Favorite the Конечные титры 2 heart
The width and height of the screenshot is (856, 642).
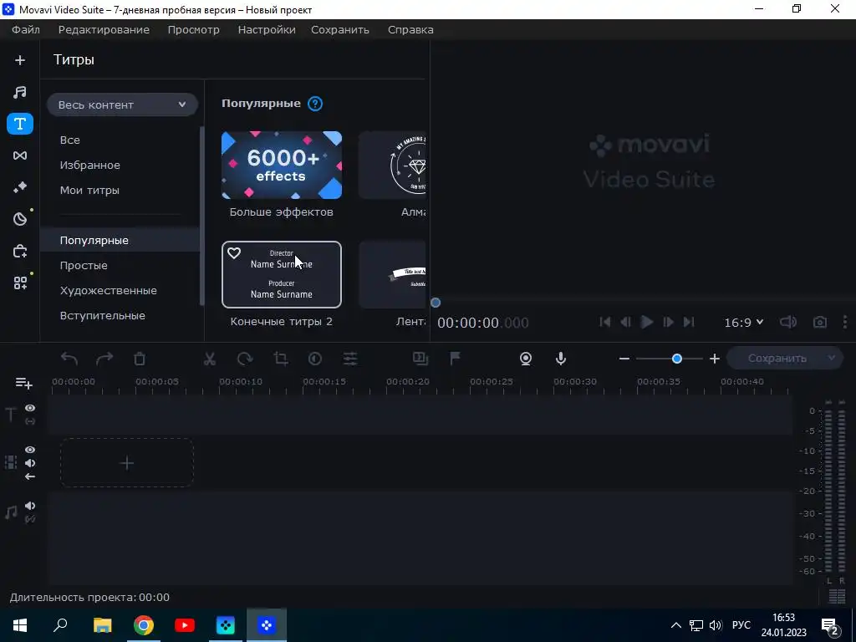click(x=234, y=253)
